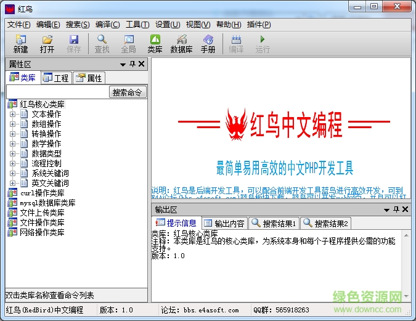Image resolution: width=416 pixels, height=321 pixels.
Task: Open 输出区 panel dropdown arrow
Action: [386, 210]
